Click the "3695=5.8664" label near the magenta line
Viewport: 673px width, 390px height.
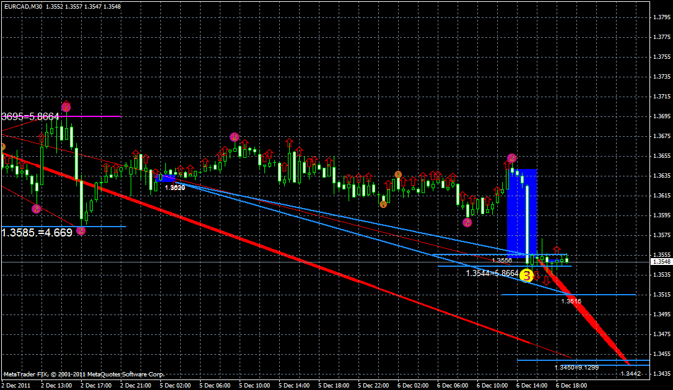(x=30, y=115)
